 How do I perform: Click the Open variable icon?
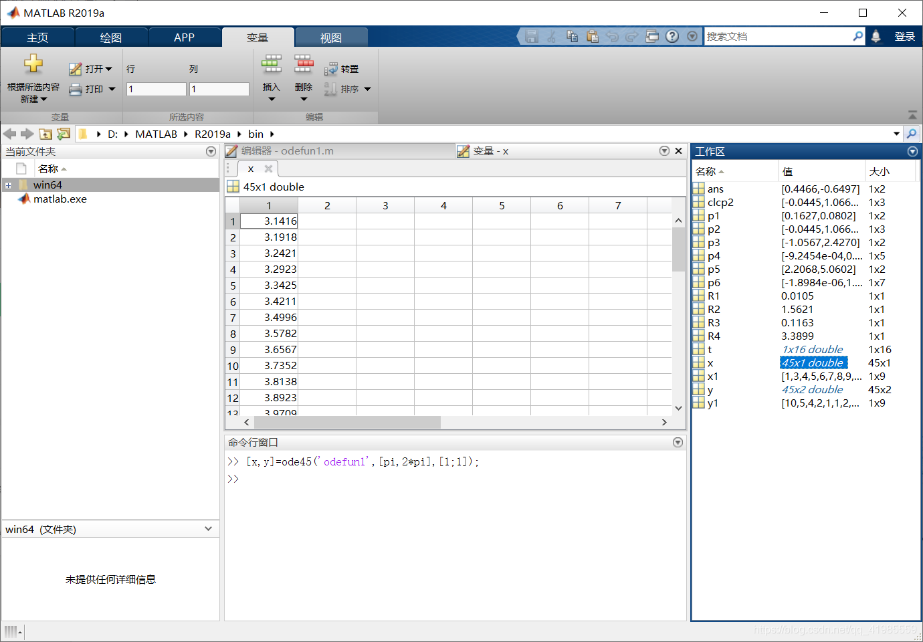[x=76, y=69]
